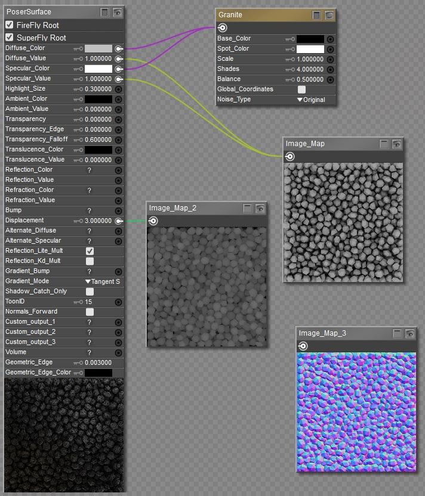Click Diffuse_Color input plug icon
The image size is (425, 496).
tap(119, 49)
